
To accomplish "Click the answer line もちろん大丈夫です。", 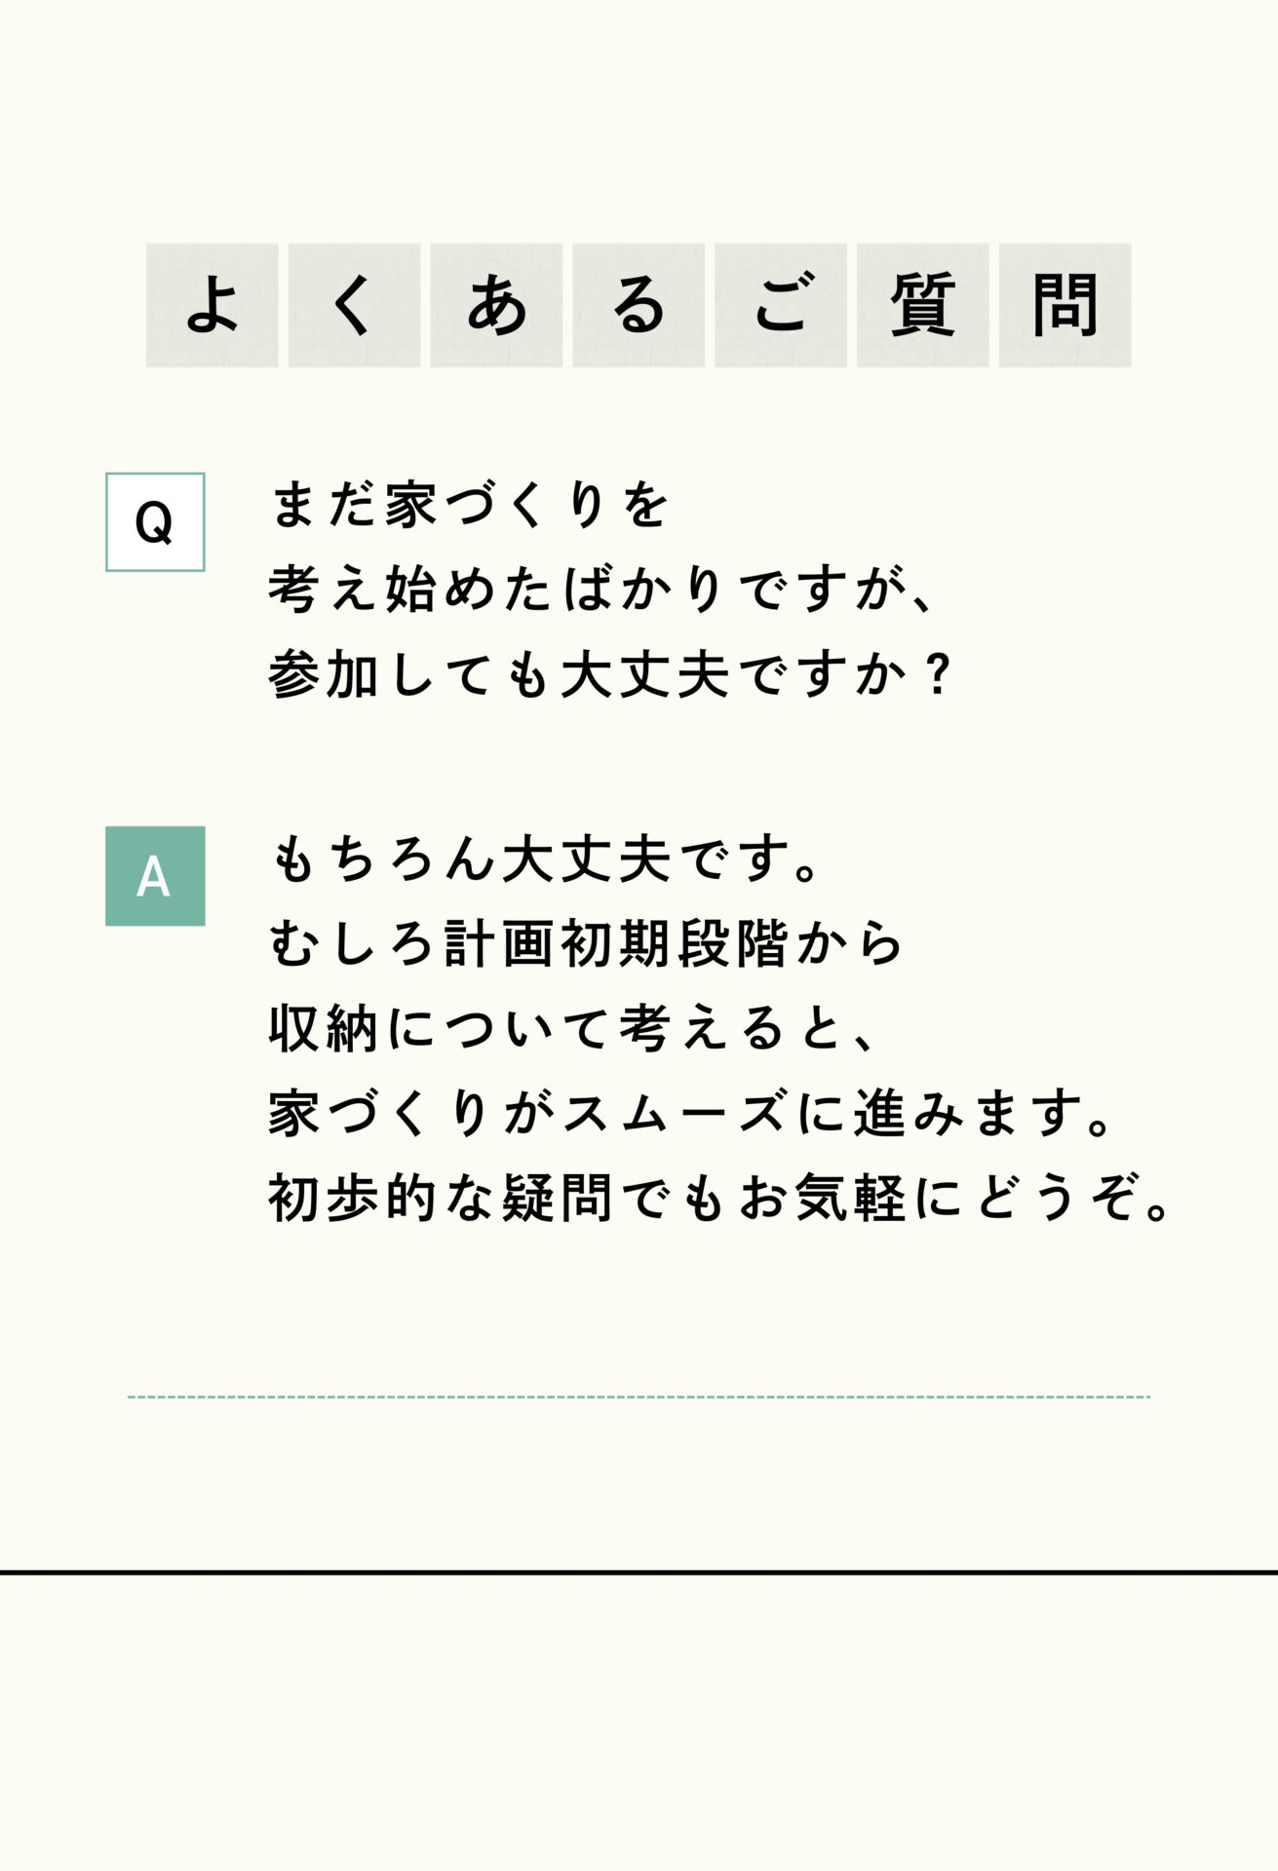I will (x=546, y=859).
